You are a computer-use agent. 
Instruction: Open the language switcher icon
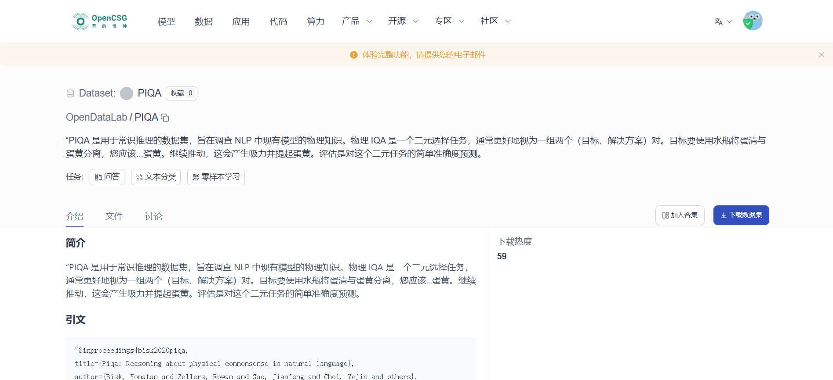(718, 22)
